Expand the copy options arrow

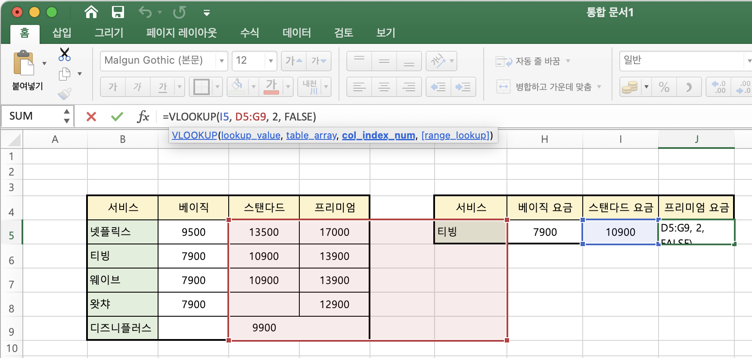(x=80, y=74)
